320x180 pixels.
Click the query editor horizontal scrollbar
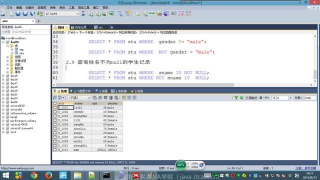click(x=145, y=84)
